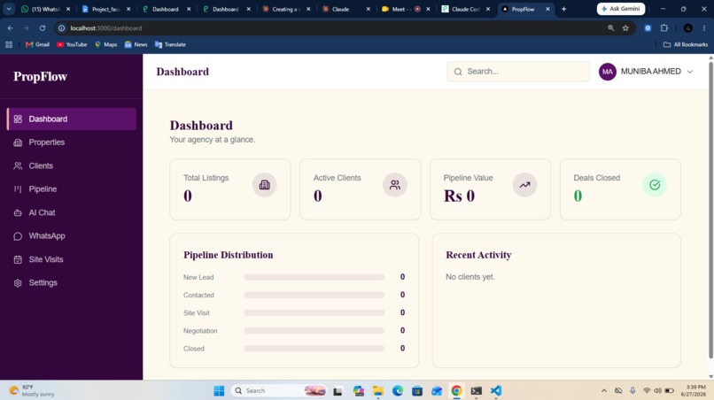Open the Windows Start menu
Viewport: 714px width, 400px height.
click(x=219, y=390)
